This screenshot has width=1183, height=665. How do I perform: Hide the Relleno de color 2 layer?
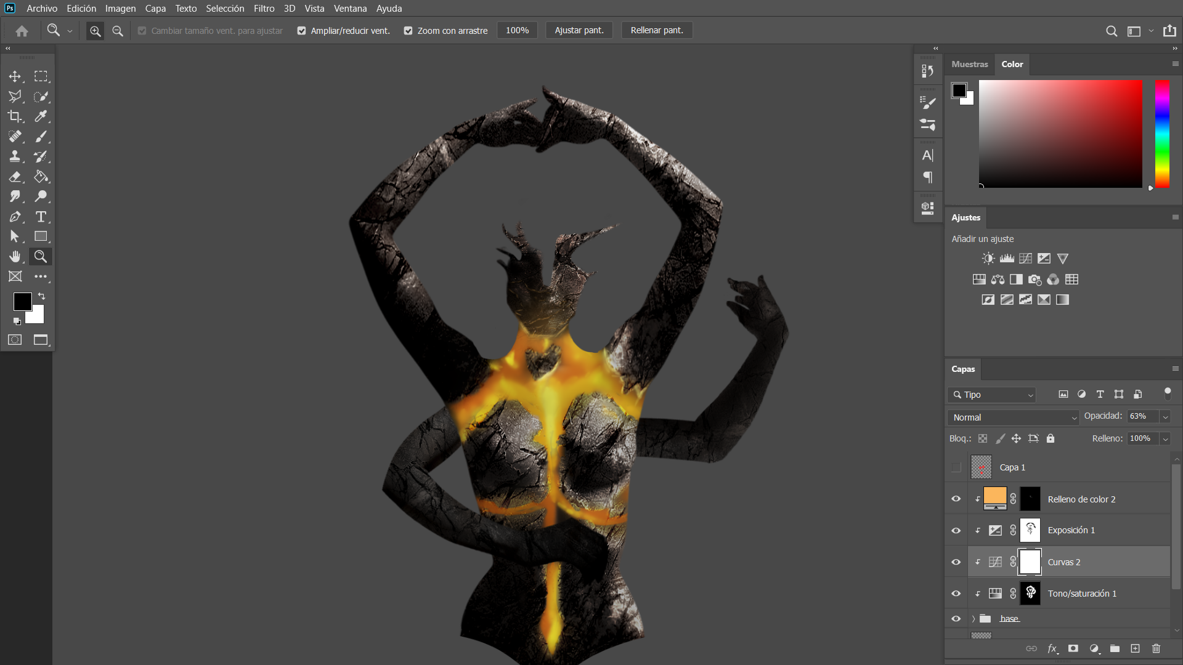click(x=956, y=499)
